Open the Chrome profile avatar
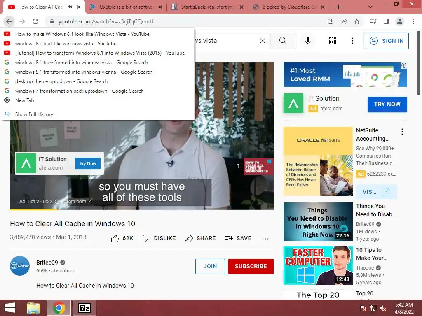This screenshot has width=422, height=316. (x=400, y=21)
